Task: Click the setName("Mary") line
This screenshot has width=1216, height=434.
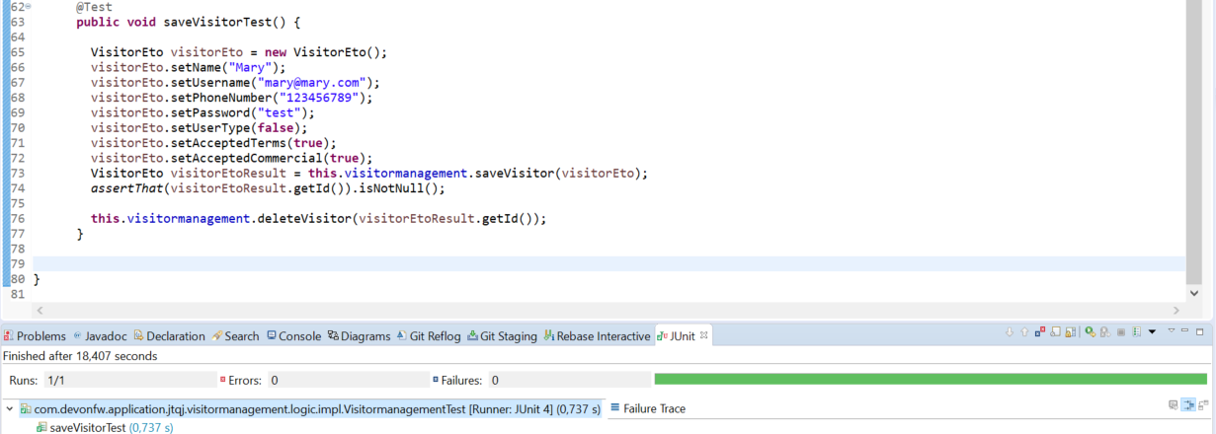Action: [x=188, y=67]
